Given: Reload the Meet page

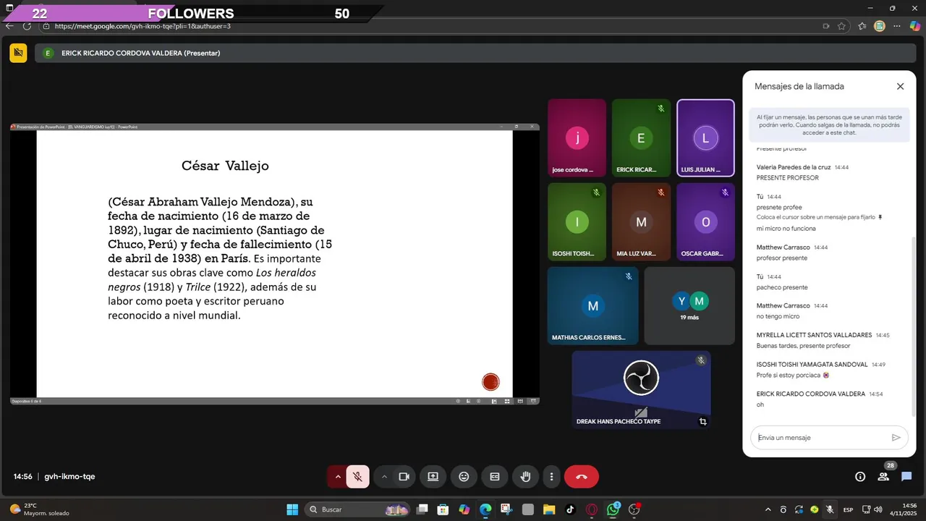Looking at the screenshot, I should coord(27,26).
